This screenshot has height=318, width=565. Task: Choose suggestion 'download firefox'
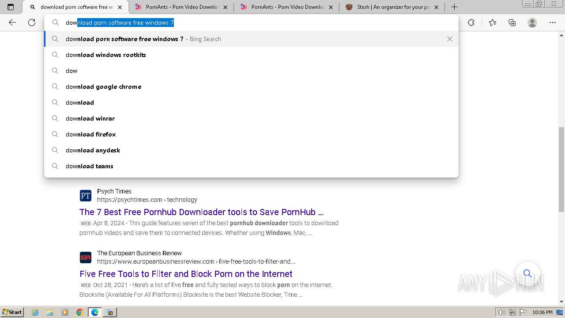(x=251, y=134)
